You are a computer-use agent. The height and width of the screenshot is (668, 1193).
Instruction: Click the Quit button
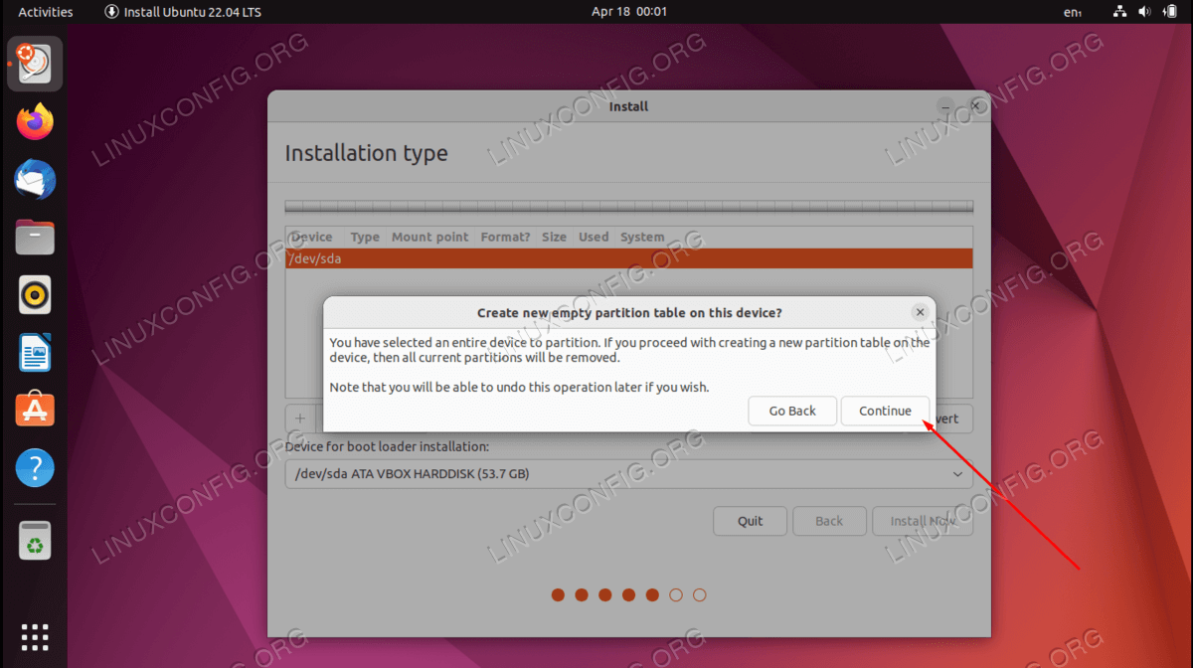[751, 521]
